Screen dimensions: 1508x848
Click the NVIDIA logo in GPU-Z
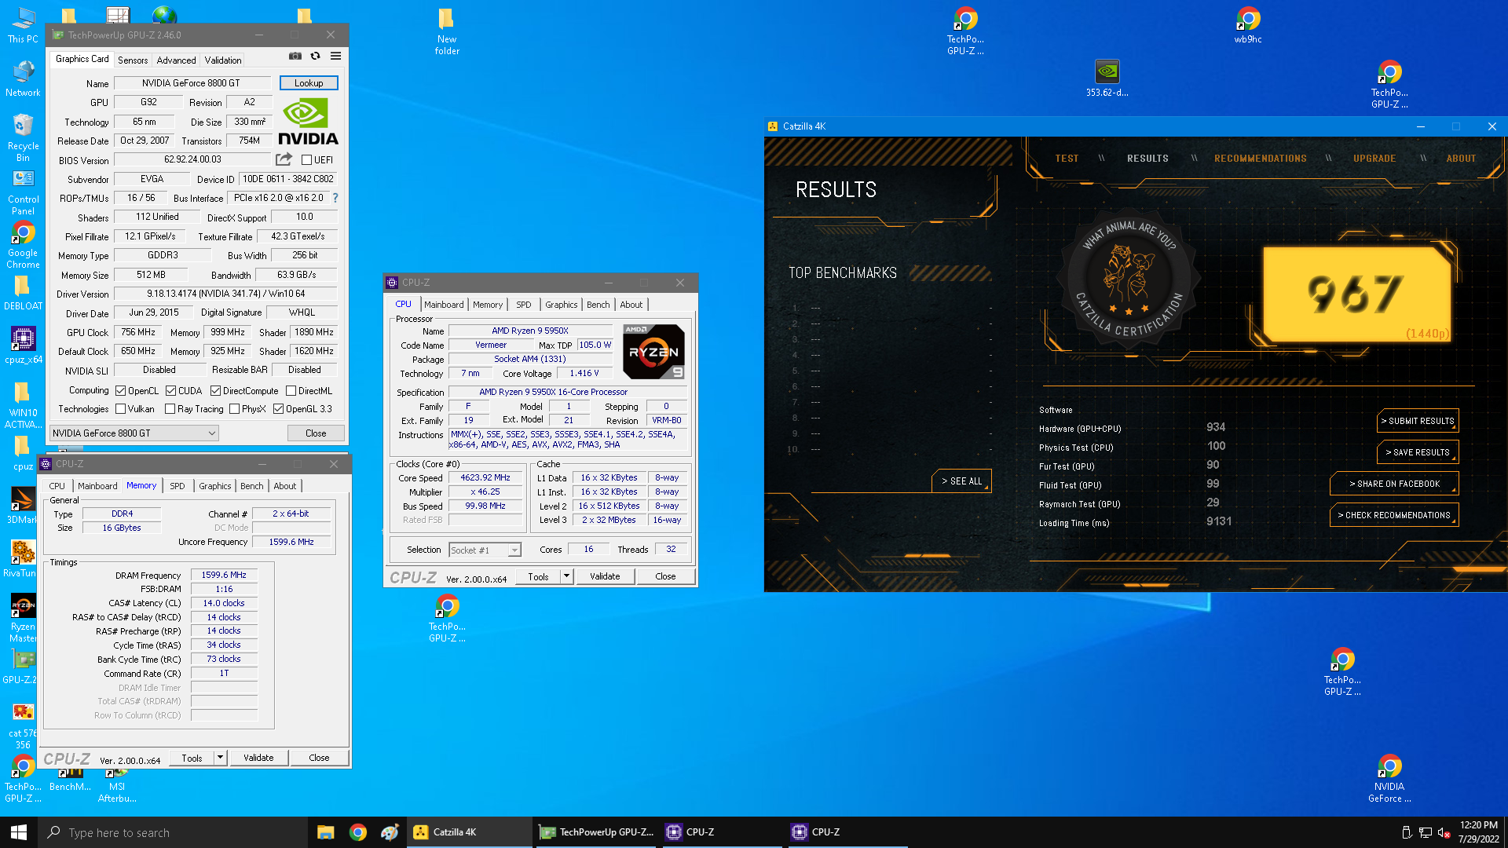(x=308, y=122)
